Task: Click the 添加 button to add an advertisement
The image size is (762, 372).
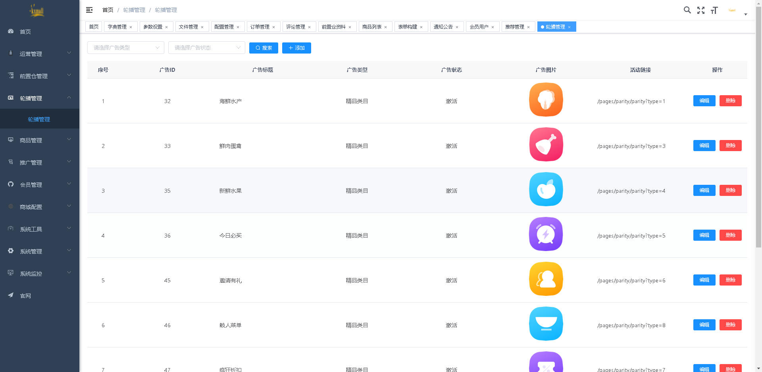Action: coord(296,48)
